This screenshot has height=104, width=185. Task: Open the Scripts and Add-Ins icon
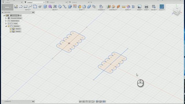(153, 6)
